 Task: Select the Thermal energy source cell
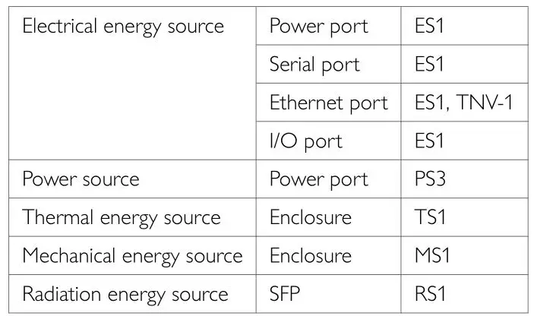coord(122,217)
